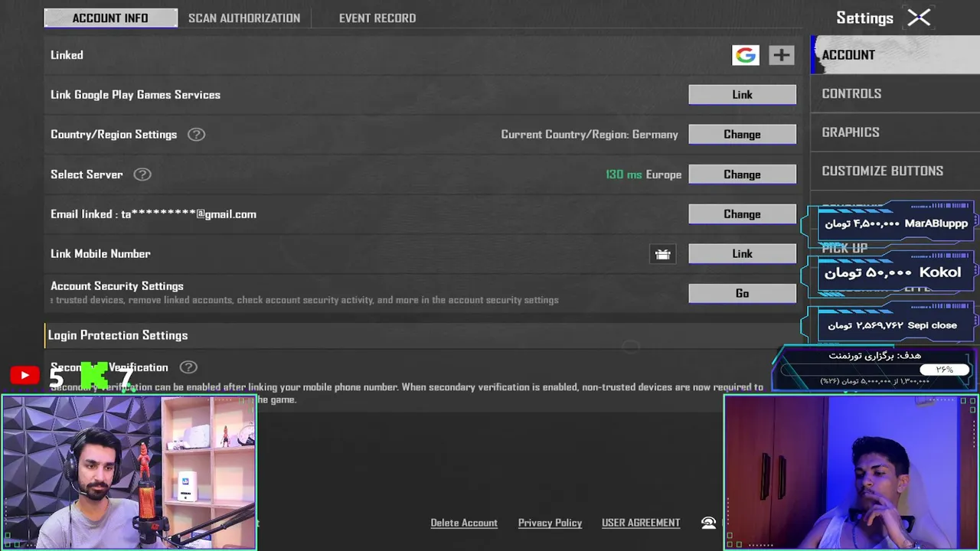This screenshot has width=980, height=551.
Task: Open Controls in the settings sidebar
Action: pos(895,93)
